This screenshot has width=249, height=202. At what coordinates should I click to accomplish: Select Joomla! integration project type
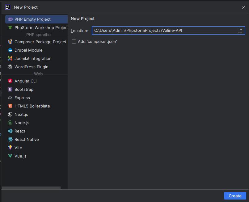tap(36, 58)
